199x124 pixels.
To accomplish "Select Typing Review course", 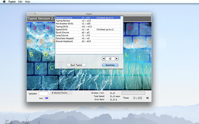I will pos(88,21).
